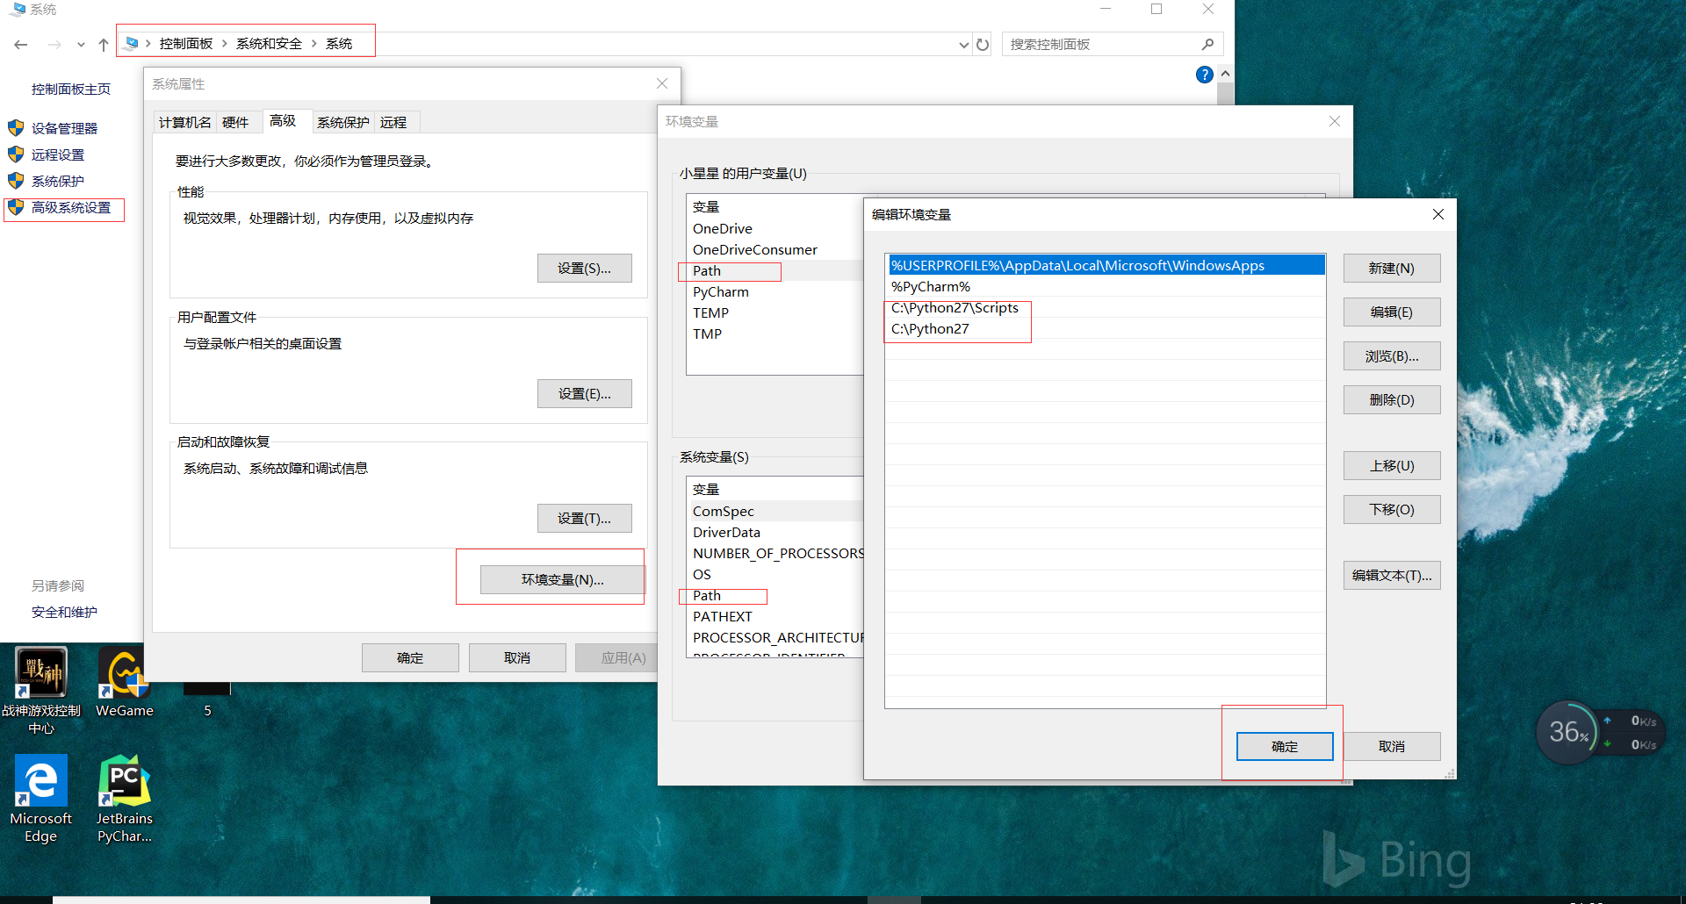Image resolution: width=1686 pixels, height=904 pixels.
Task: Open the recent-pages chevron beside back button
Action: tap(81, 44)
